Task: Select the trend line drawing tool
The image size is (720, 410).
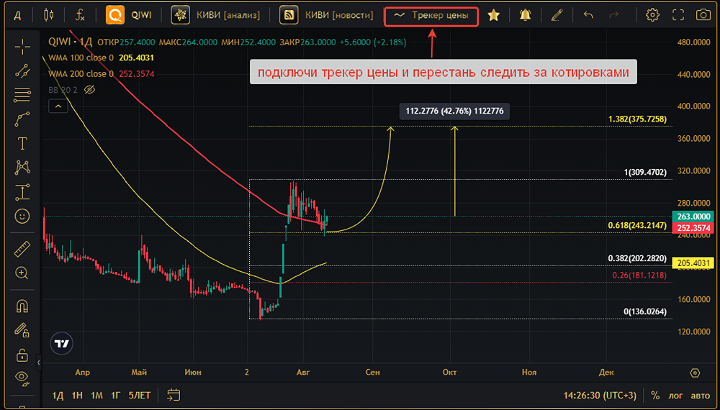Action: pyautogui.click(x=22, y=70)
